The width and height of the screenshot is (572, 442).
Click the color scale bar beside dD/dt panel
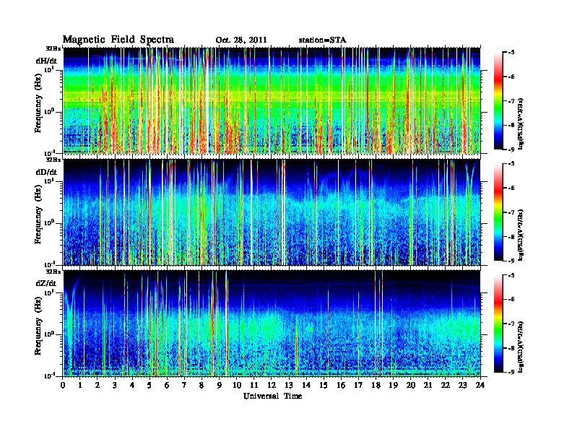pyautogui.click(x=498, y=212)
